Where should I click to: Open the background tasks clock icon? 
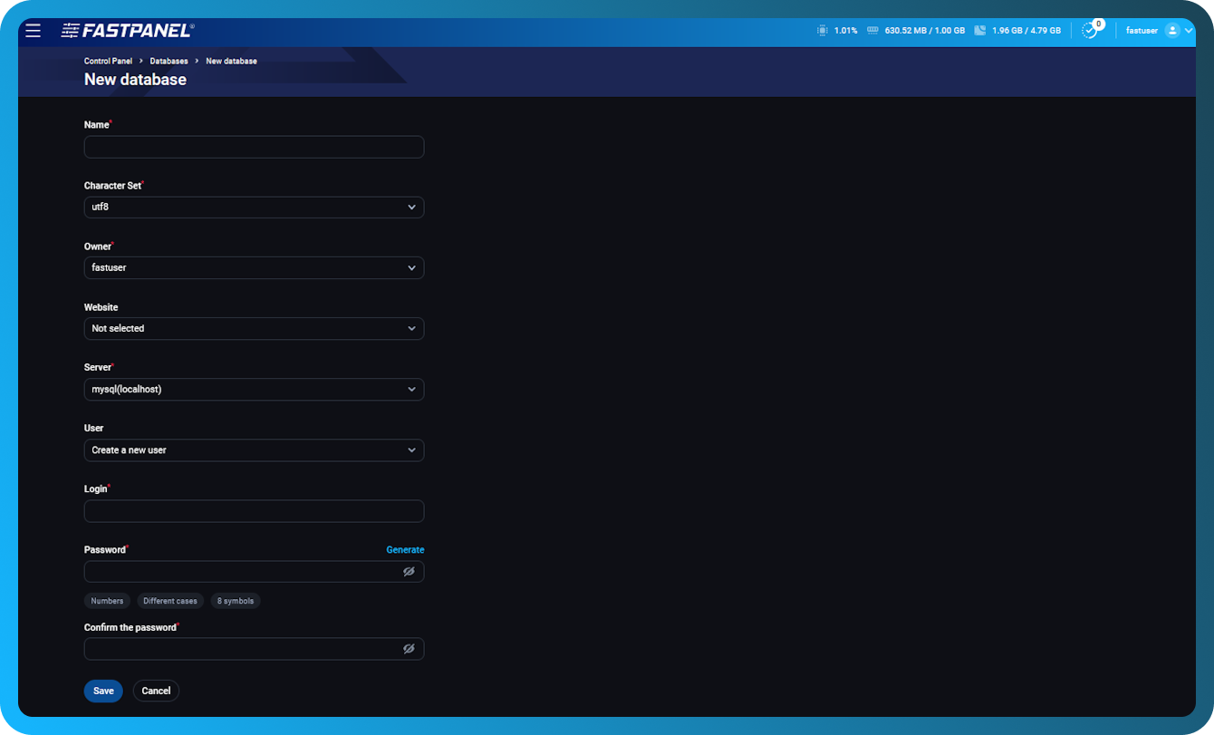pyautogui.click(x=1086, y=30)
